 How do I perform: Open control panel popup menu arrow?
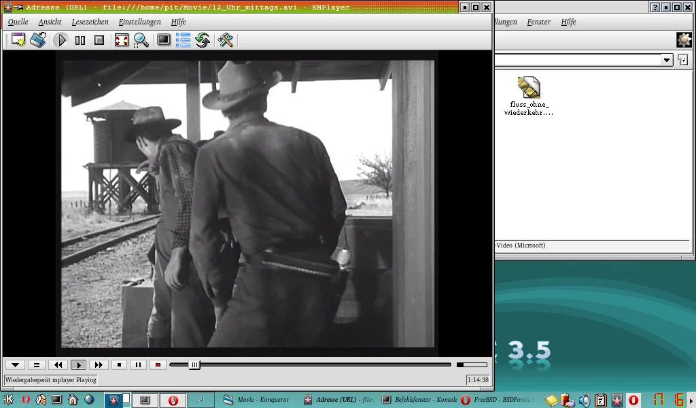[x=15, y=365]
